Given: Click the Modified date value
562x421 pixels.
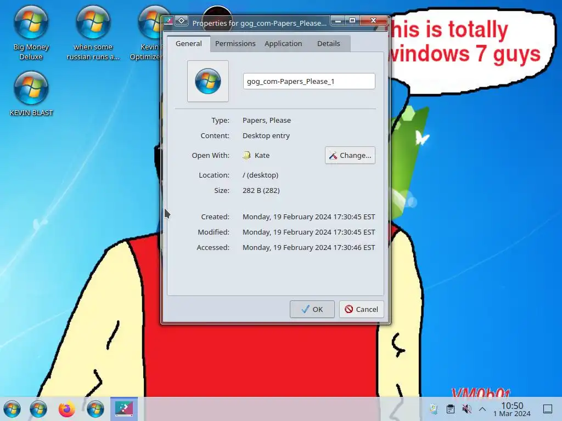Looking at the screenshot, I should 308,232.
